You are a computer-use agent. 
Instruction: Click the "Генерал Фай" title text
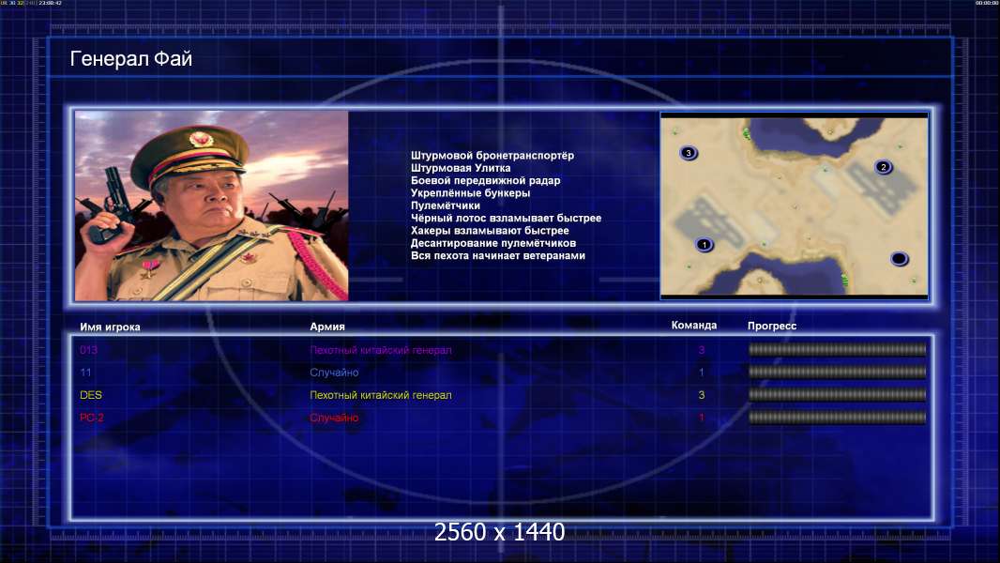[130, 59]
